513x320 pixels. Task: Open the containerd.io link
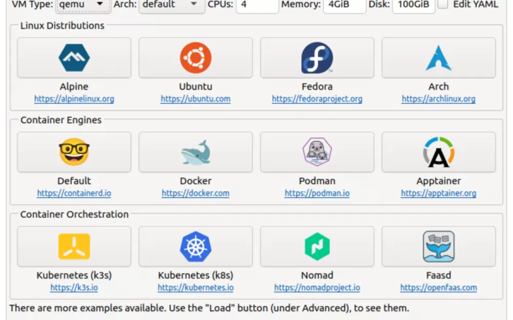pos(74,193)
